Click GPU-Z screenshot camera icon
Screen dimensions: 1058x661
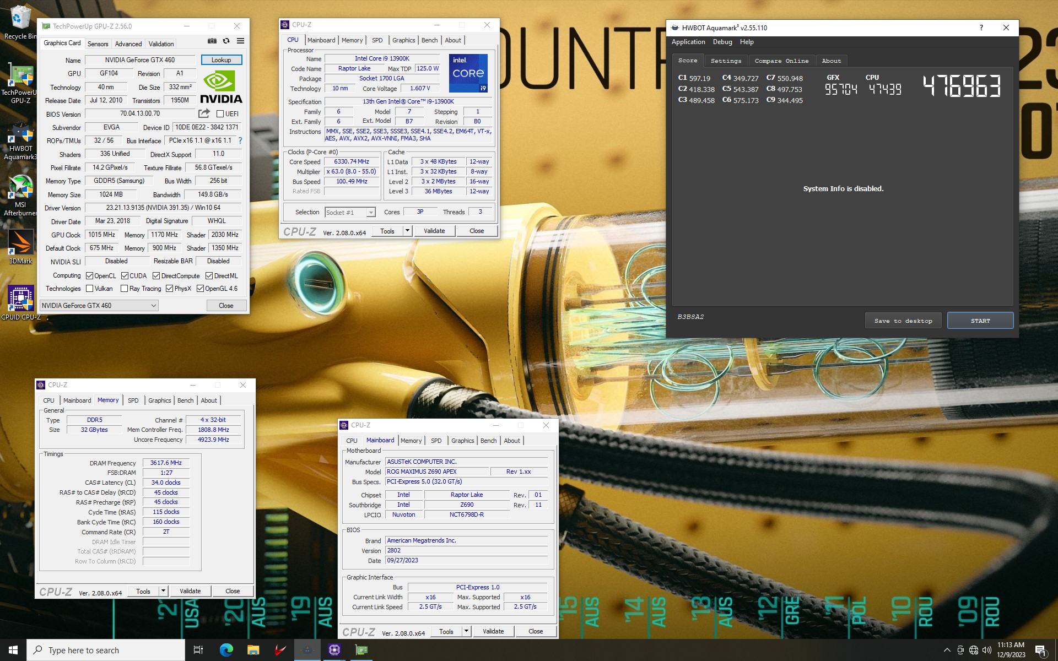point(212,41)
